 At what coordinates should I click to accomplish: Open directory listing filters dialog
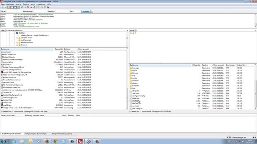click(39, 7)
